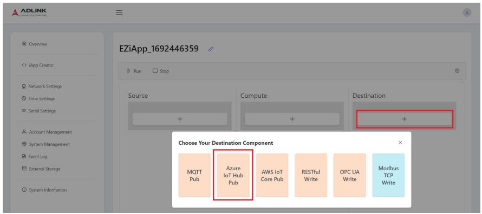Stop the running app

point(161,71)
